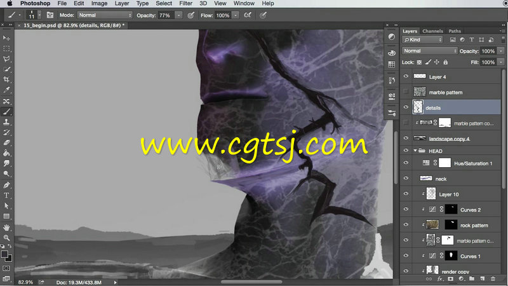Open the Select menu

tap(164, 3)
